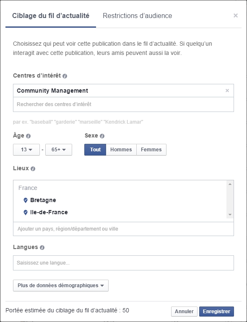The width and height of the screenshot is (247, 322).
Task: Select Femmes gender option
Action: 151,150
